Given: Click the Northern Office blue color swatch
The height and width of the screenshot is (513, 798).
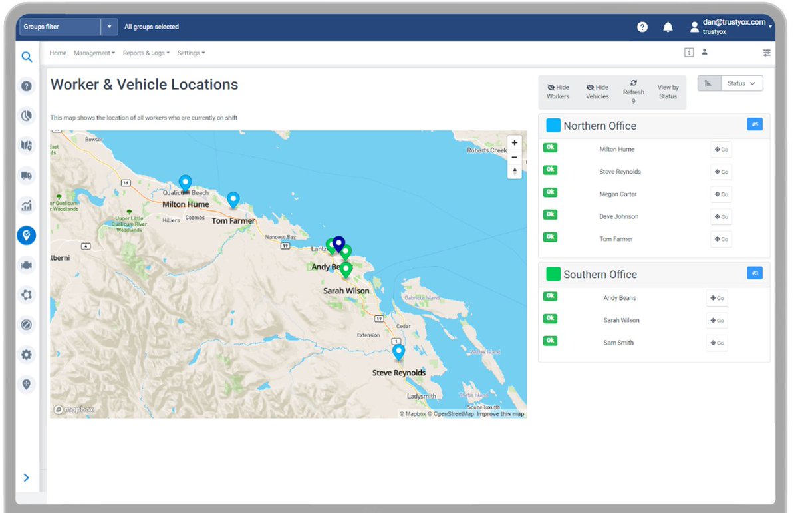Looking at the screenshot, I should [x=552, y=125].
